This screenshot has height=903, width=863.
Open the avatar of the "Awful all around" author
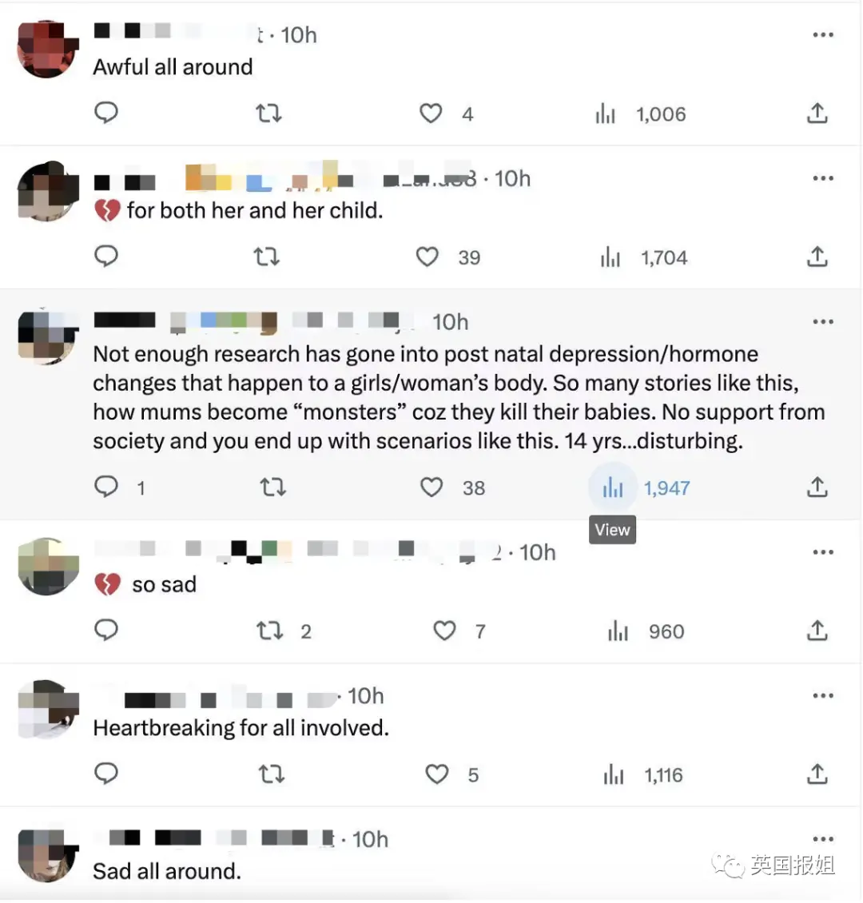(x=49, y=49)
